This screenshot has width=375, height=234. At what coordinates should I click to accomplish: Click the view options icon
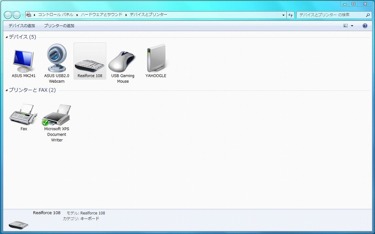point(345,26)
